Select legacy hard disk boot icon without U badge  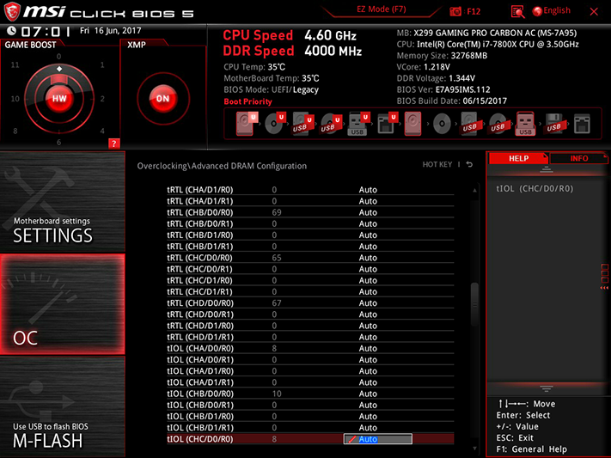[x=412, y=124]
